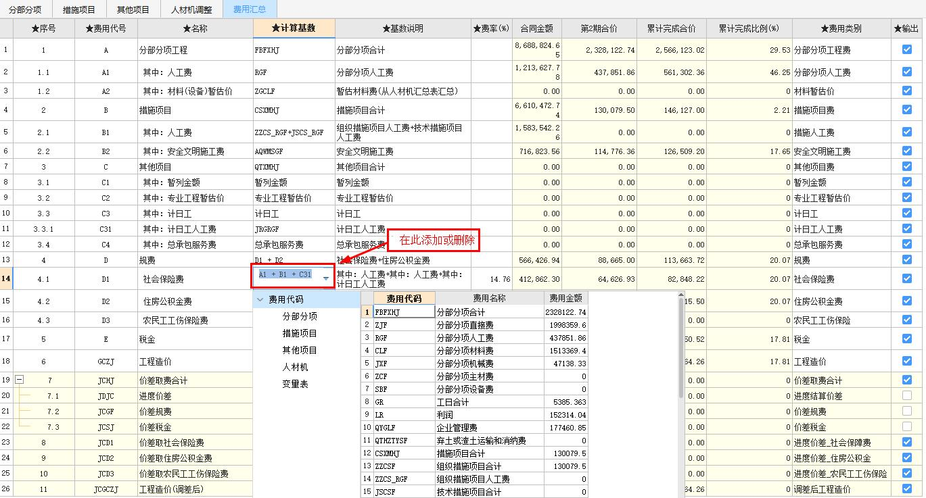
Task: Click the ★计算基数 column header
Action: pyautogui.click(x=294, y=28)
